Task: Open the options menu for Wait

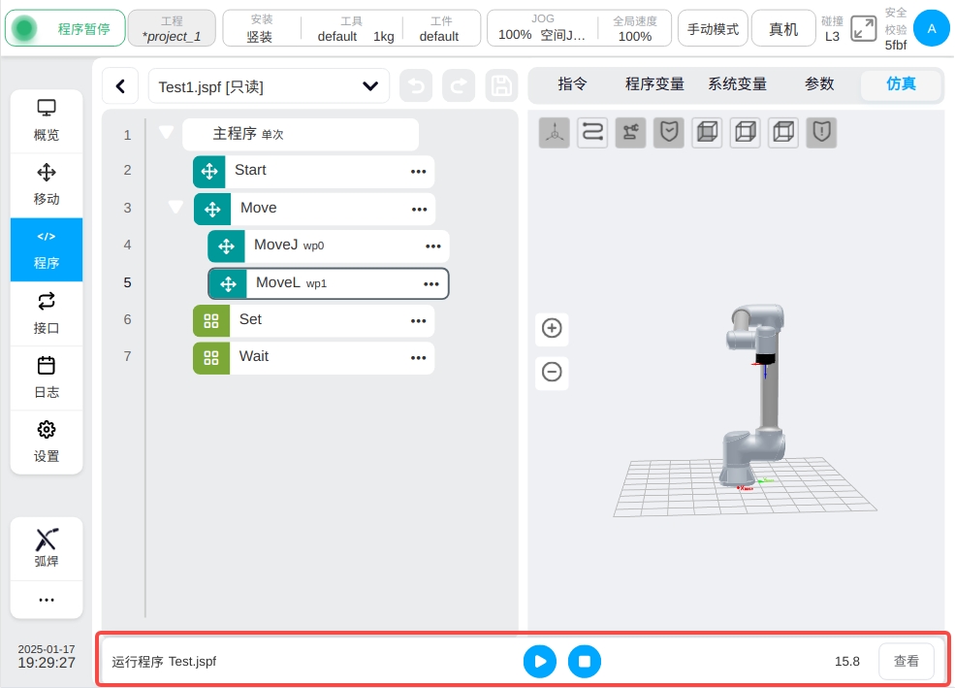Action: pyautogui.click(x=418, y=357)
